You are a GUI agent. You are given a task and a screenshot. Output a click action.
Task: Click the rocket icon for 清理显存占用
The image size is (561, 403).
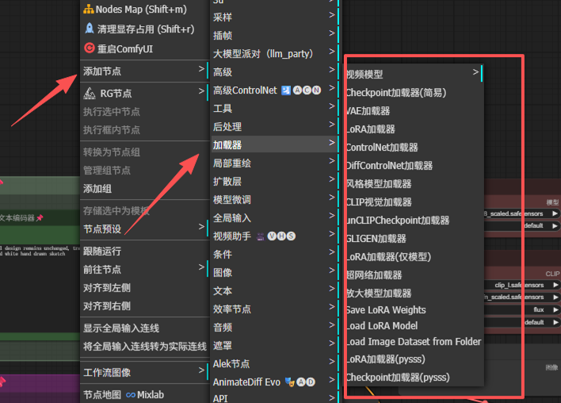89,29
